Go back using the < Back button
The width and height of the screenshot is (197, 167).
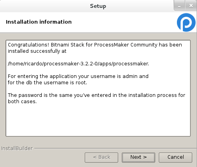click(101, 157)
